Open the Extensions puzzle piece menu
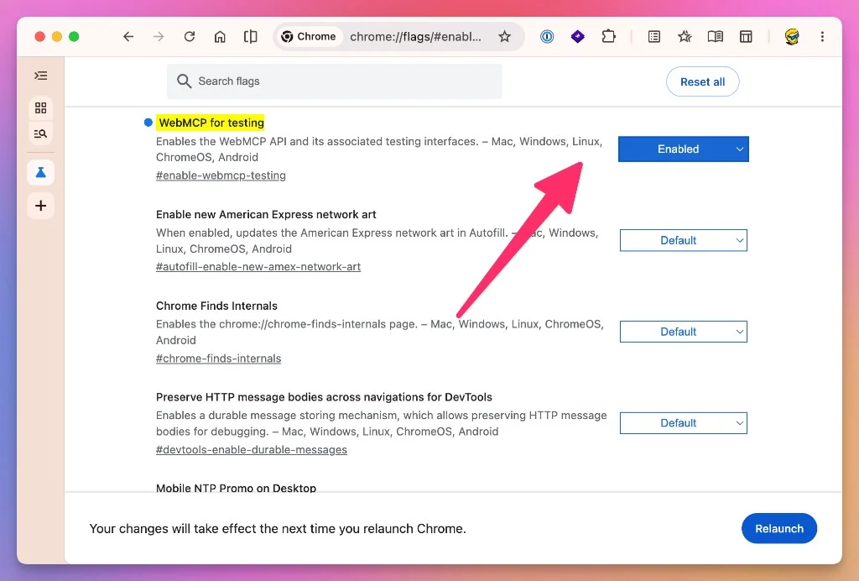The width and height of the screenshot is (859, 581). (609, 37)
